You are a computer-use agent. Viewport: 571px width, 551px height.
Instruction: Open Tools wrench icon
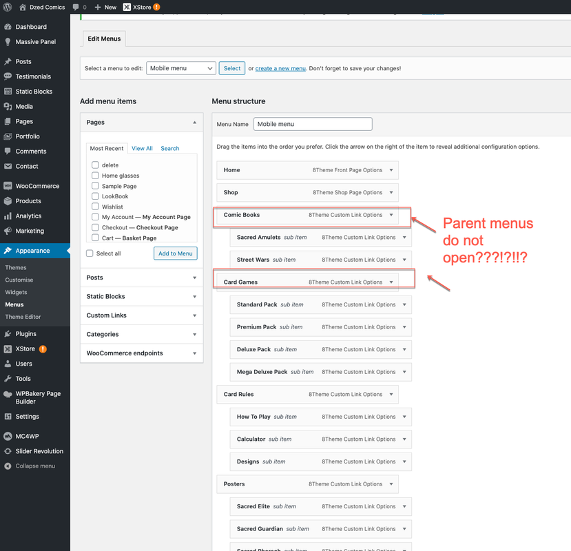pyautogui.click(x=8, y=378)
